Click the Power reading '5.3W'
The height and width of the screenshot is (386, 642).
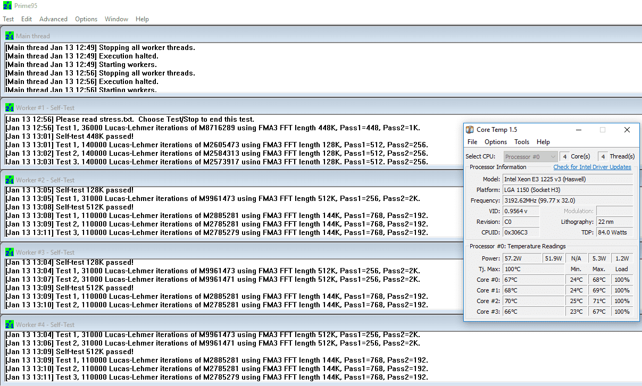(599, 258)
